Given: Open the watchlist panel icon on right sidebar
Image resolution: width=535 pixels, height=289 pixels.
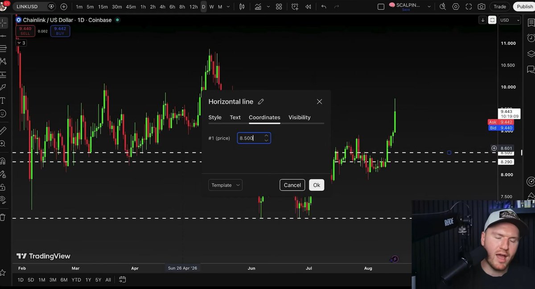Looking at the screenshot, I should tap(531, 23).
